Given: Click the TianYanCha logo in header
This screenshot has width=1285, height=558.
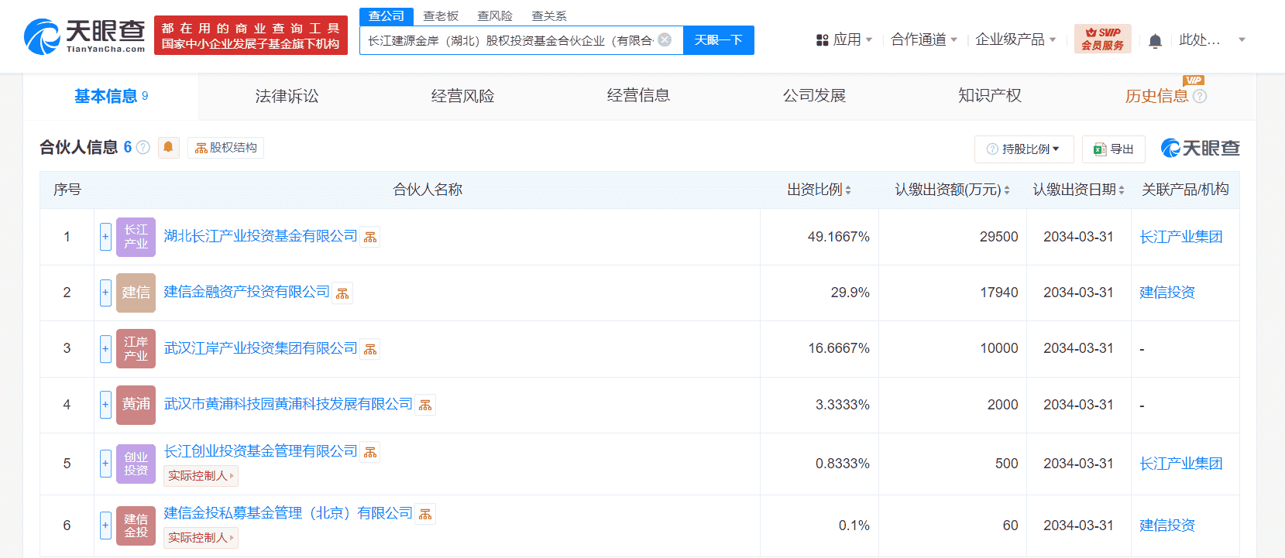Looking at the screenshot, I should tap(85, 36).
